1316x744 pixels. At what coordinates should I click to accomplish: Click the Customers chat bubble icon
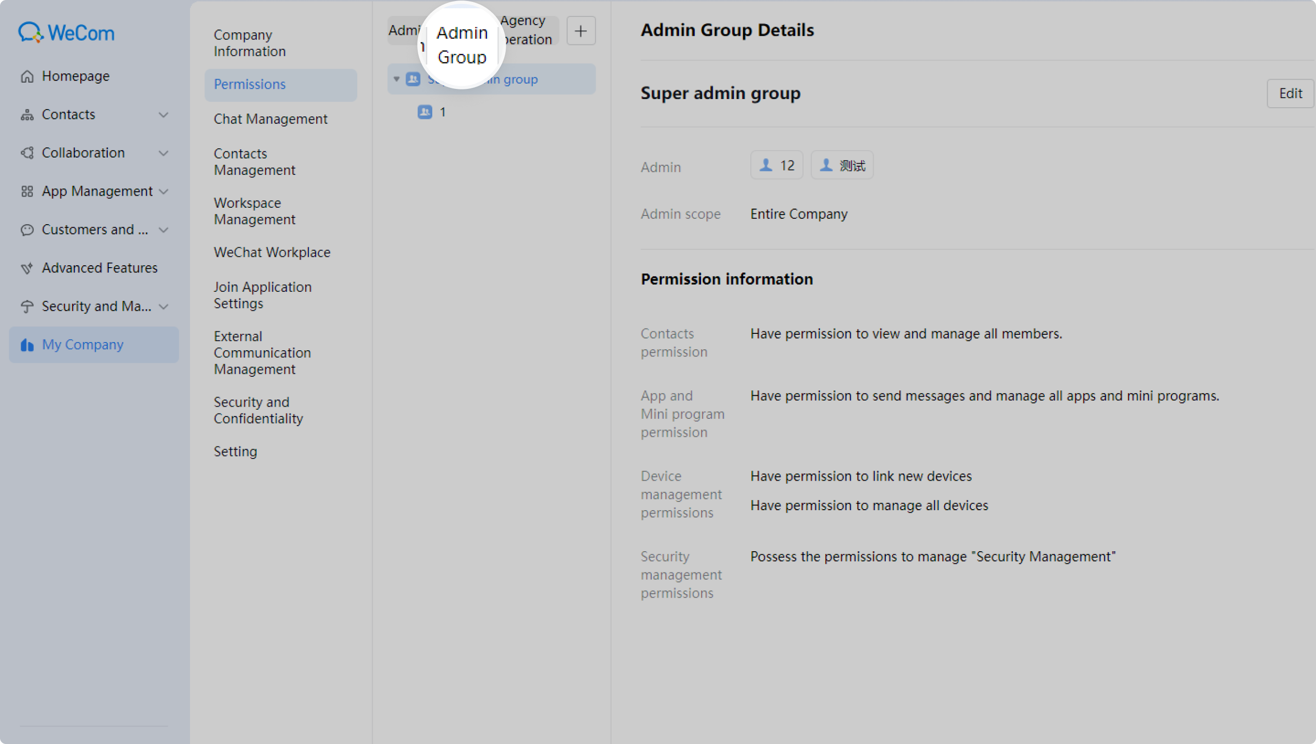[x=27, y=229]
